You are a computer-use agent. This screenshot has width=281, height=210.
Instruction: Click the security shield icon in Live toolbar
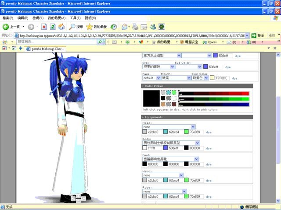(182, 42)
